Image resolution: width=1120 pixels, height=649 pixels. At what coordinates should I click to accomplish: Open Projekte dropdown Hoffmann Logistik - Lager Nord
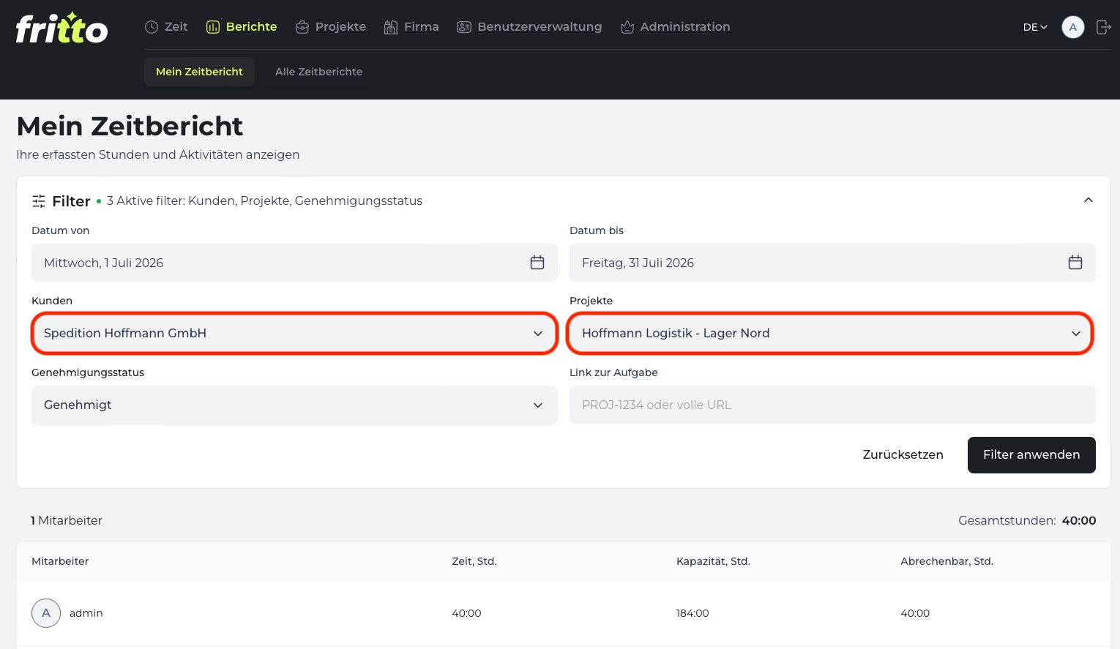832,334
